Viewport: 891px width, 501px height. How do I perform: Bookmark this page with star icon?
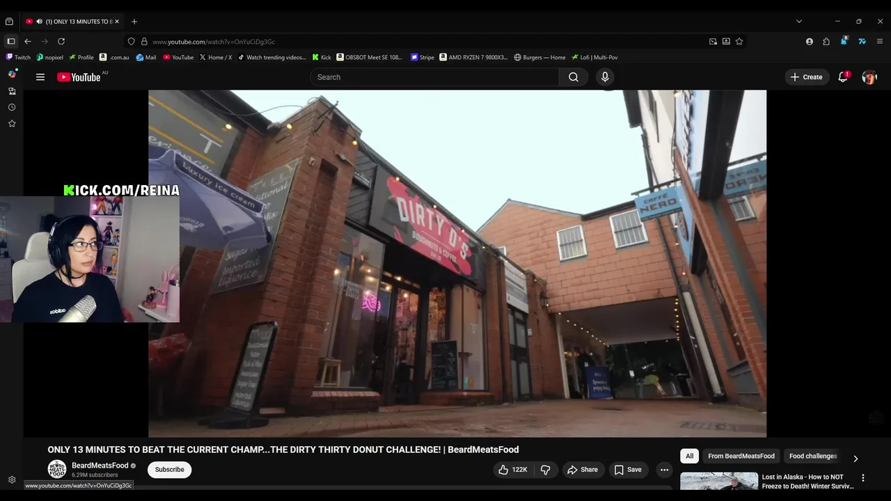[739, 42]
